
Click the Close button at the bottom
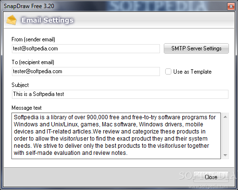click(x=211, y=177)
